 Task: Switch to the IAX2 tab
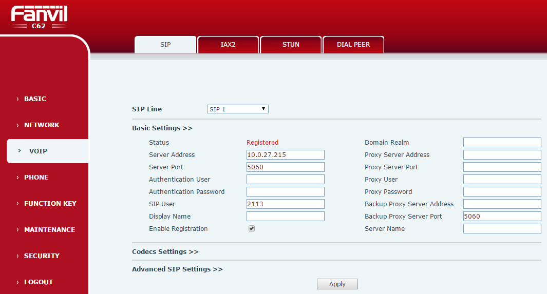(x=228, y=45)
